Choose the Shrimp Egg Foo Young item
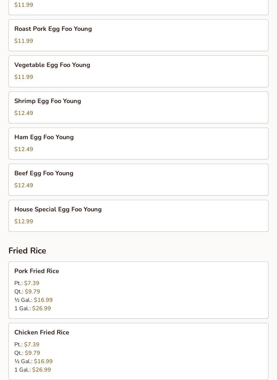 click(48, 101)
